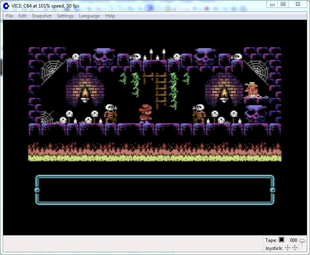The height and width of the screenshot is (255, 310).
Task: Click the tape status indicator square
Action: click(x=282, y=240)
